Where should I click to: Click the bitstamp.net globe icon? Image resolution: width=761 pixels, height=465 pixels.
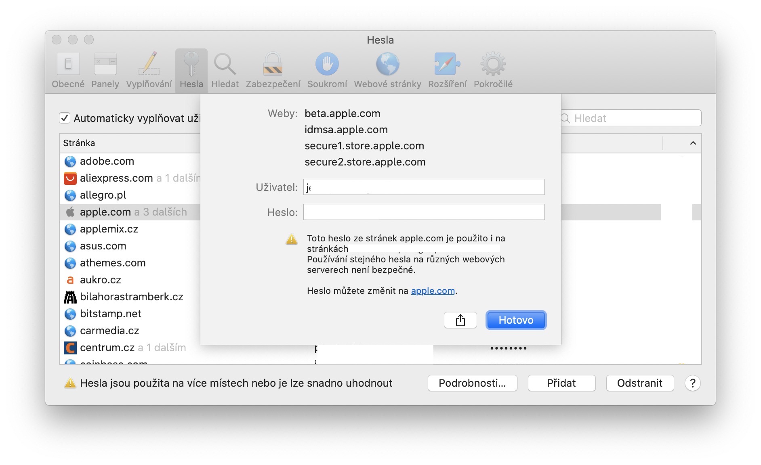click(x=70, y=314)
